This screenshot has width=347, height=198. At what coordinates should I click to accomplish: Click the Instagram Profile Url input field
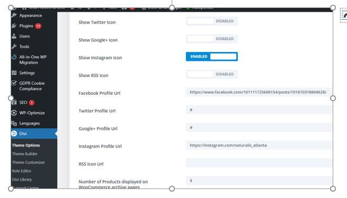point(259,145)
